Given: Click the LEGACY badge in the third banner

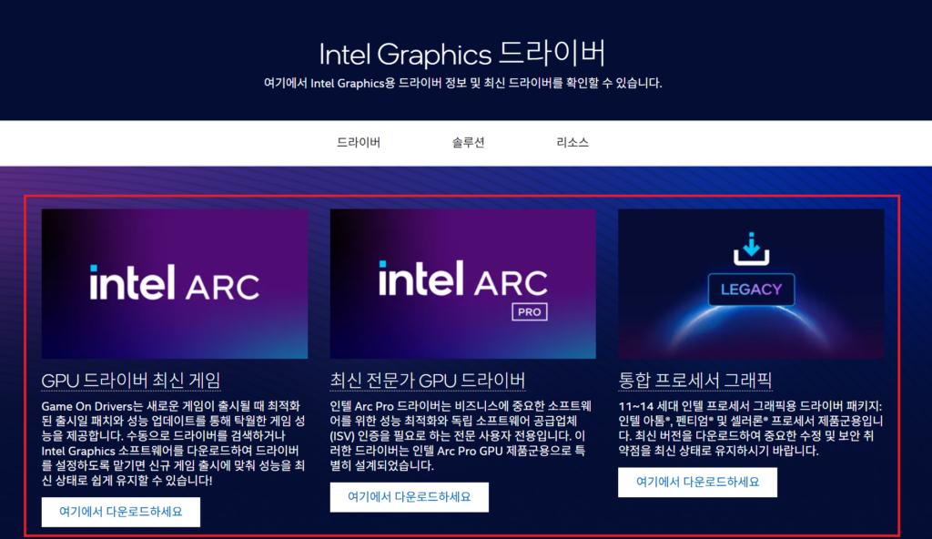Looking at the screenshot, I should point(751,289).
